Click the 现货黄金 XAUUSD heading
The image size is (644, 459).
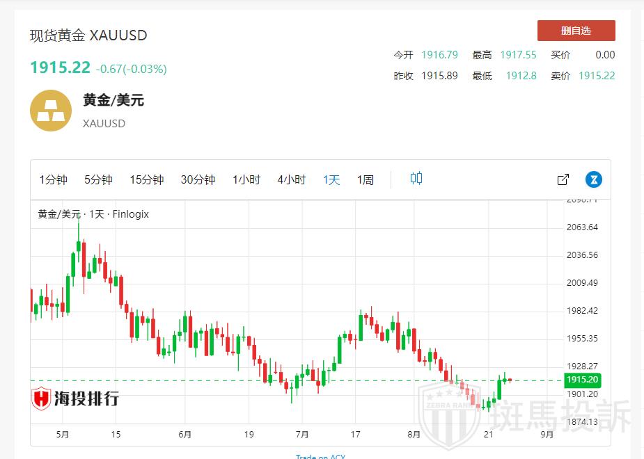88,35
